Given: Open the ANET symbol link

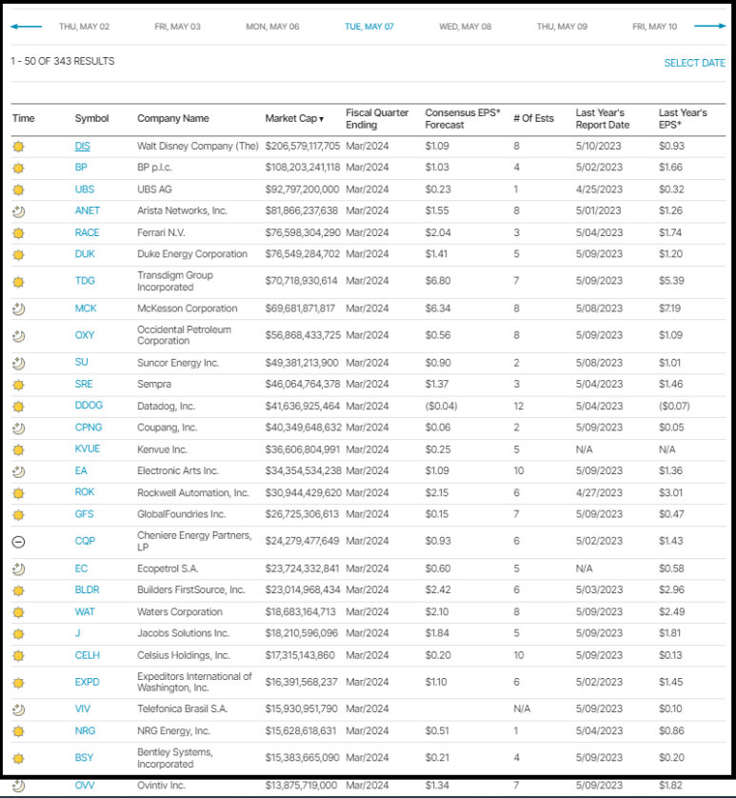Looking at the screenshot, I should 87,210.
